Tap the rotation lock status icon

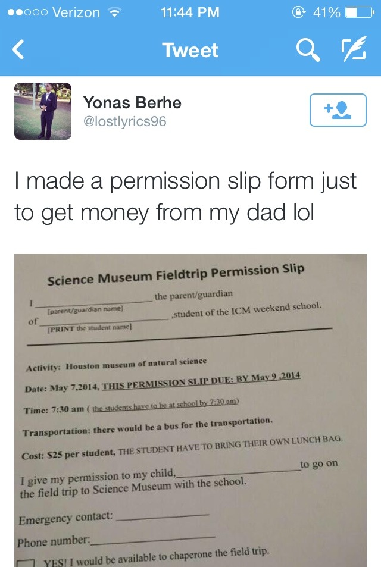tap(298, 12)
